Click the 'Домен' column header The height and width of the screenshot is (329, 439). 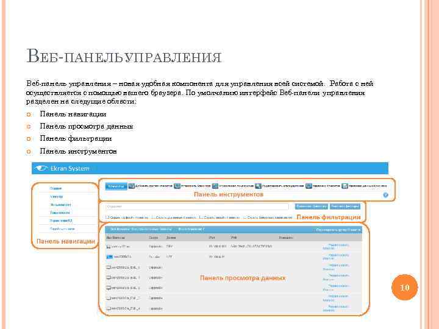tap(171, 238)
